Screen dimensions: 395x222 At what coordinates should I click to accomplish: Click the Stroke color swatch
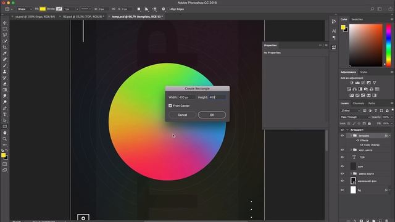click(59, 9)
